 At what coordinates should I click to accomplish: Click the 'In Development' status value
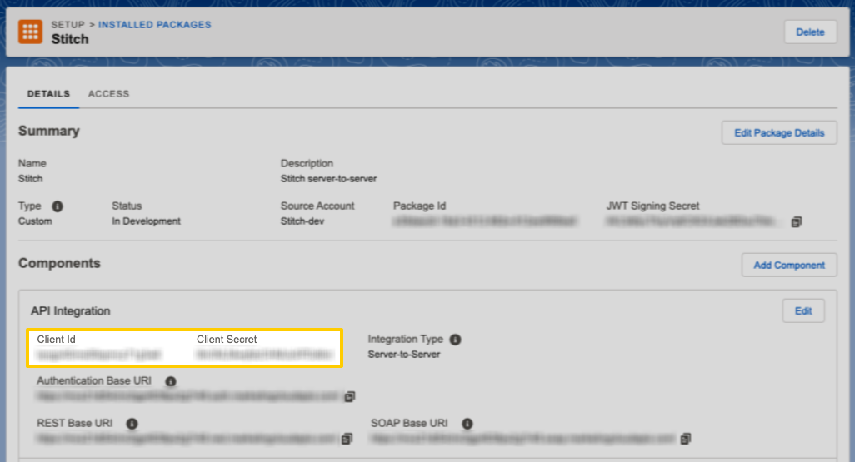coord(146,221)
